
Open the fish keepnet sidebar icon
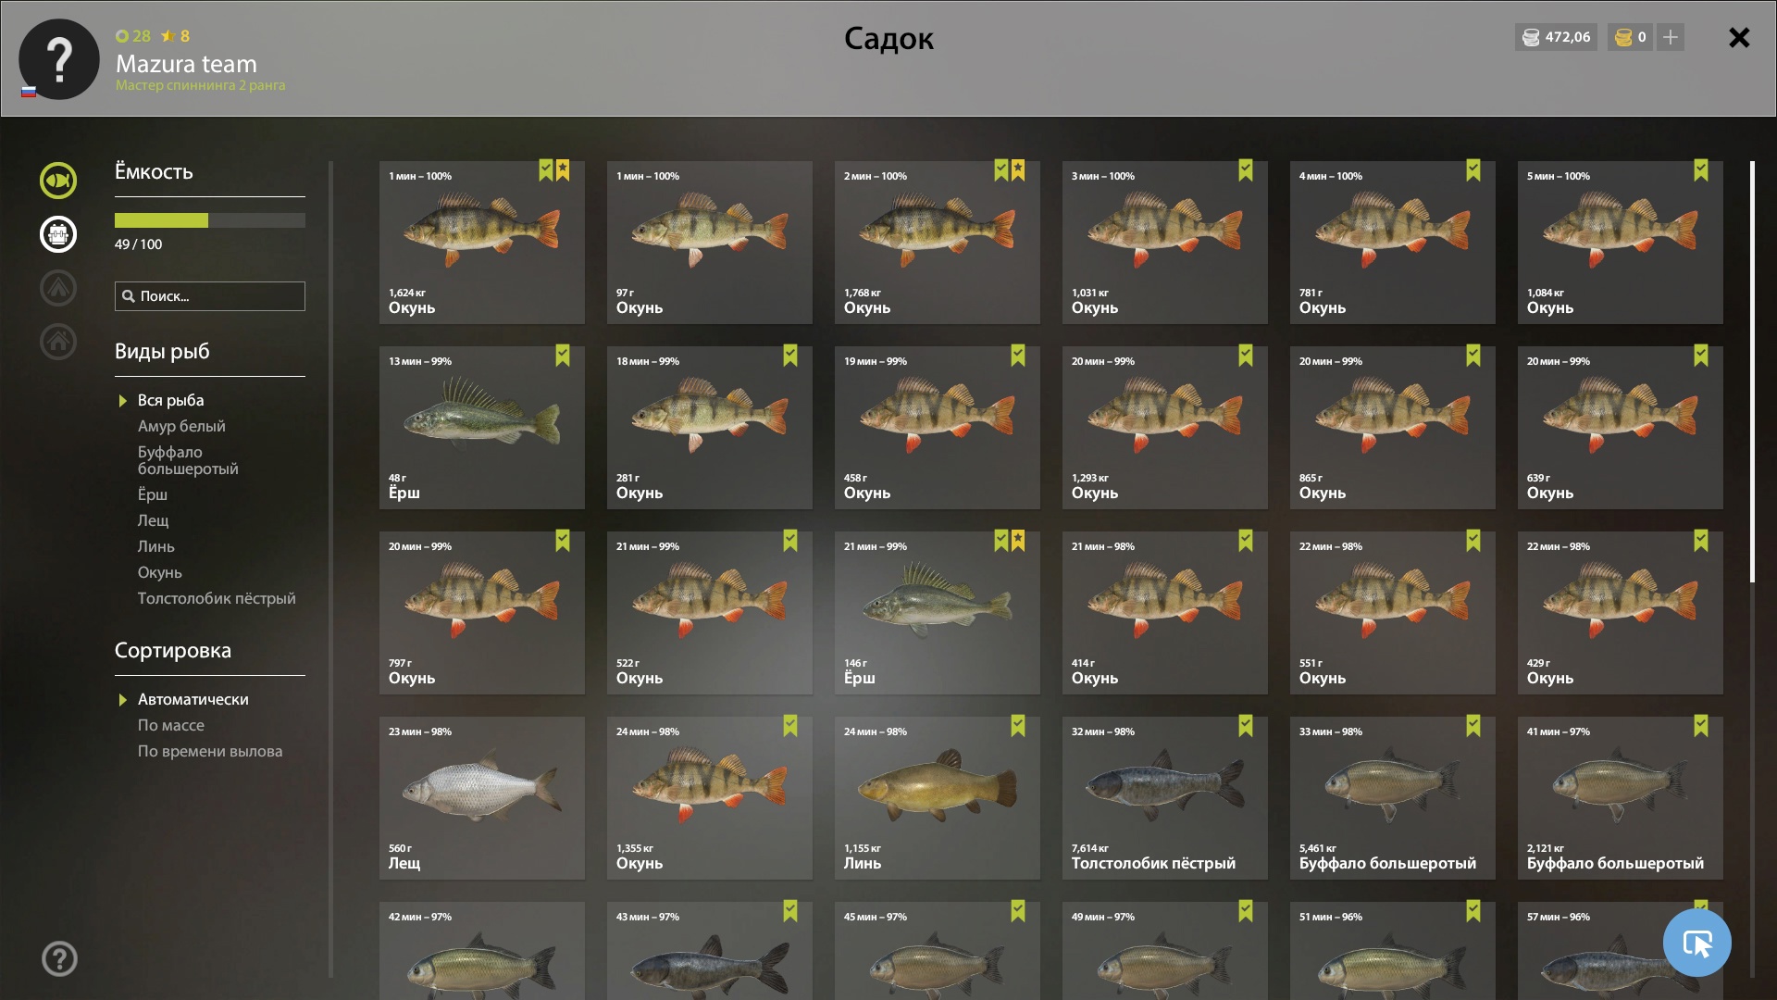coord(58,181)
